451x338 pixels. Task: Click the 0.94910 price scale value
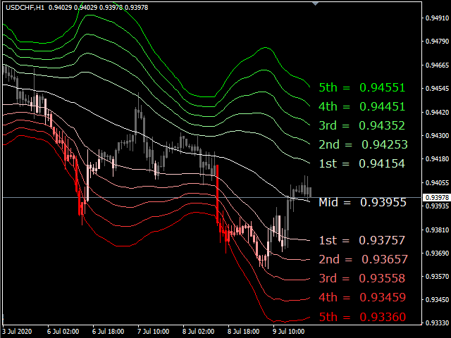pos(437,19)
